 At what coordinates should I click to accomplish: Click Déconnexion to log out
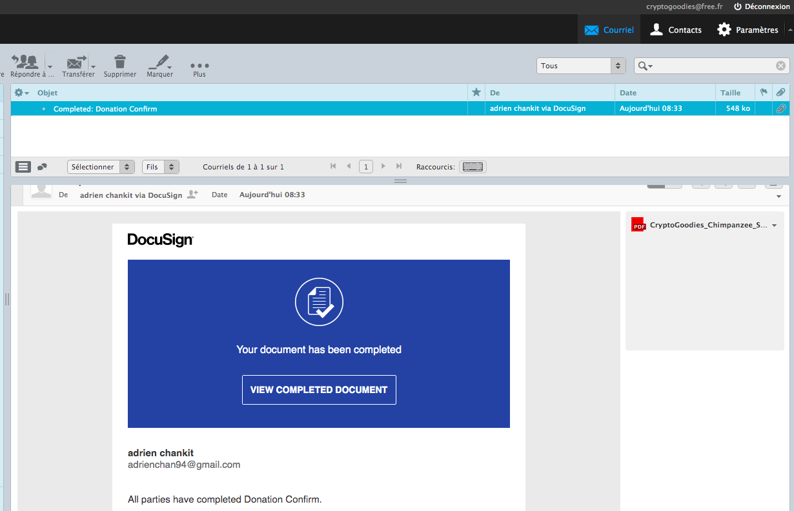[762, 6]
